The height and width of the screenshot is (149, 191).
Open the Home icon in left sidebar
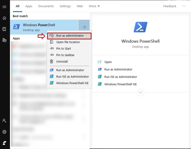click(x=4, y=18)
